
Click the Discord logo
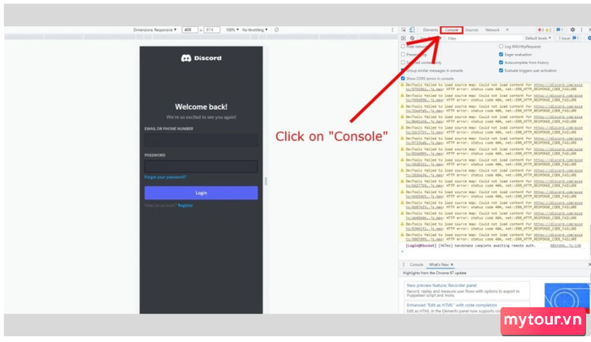pyautogui.click(x=201, y=58)
